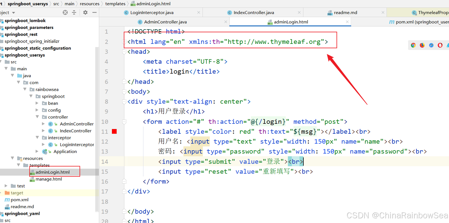Select springboot_parameters module
This screenshot has height=223, width=449.
click(29, 27)
